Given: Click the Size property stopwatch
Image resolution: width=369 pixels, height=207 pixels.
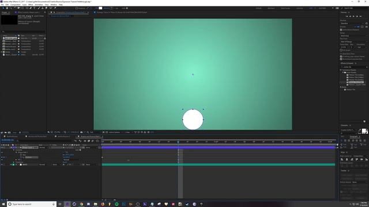Looking at the screenshot, I should (x=21, y=155).
